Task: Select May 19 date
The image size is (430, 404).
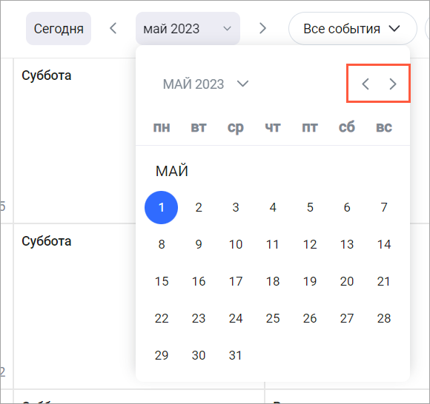Action: [x=310, y=281]
